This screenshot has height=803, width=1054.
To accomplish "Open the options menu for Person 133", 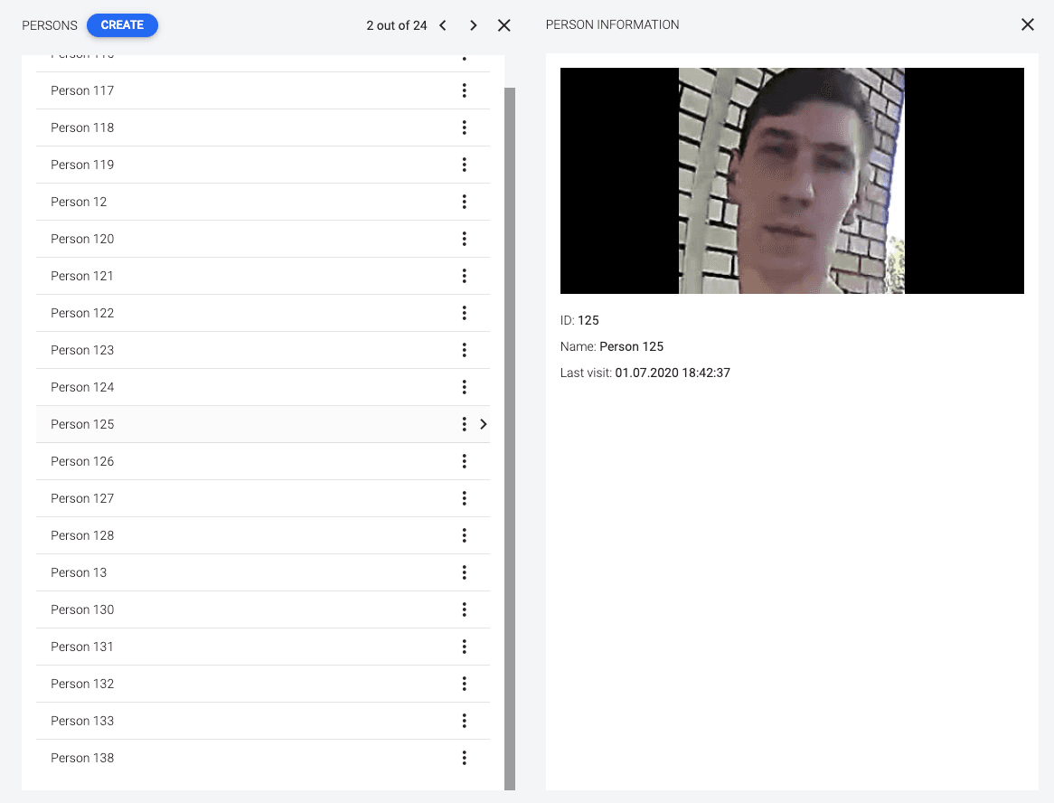I will tap(464, 720).
